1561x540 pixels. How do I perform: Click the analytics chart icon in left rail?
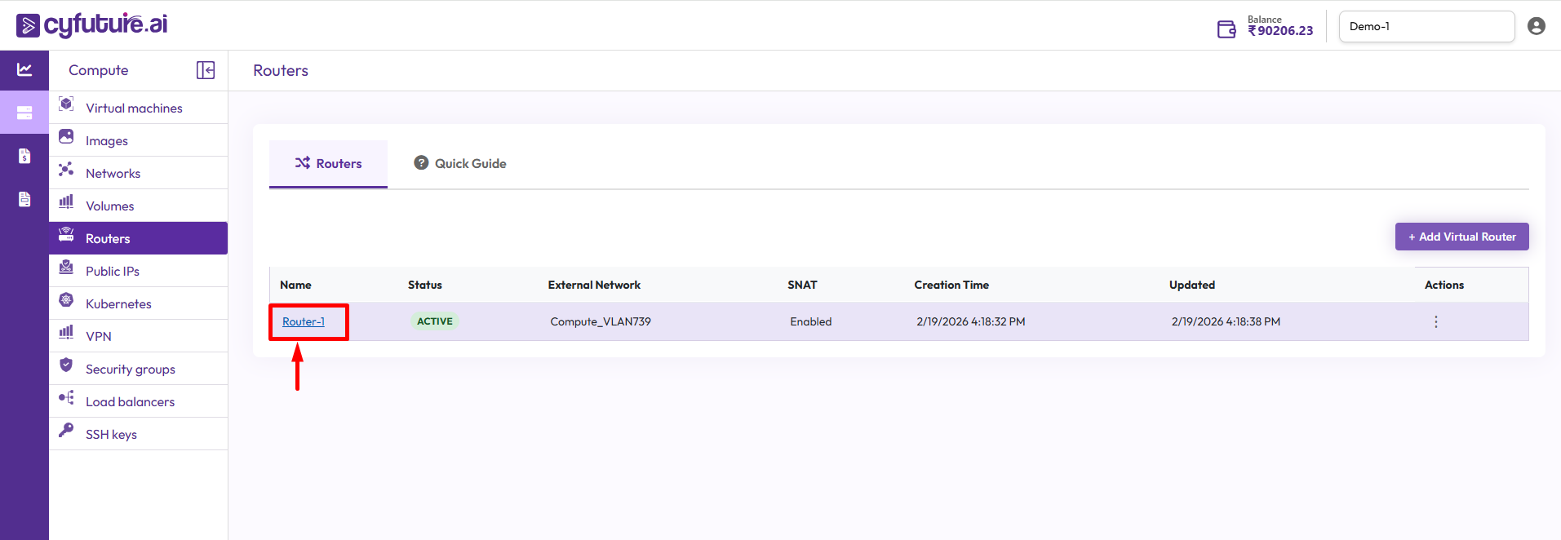[24, 70]
